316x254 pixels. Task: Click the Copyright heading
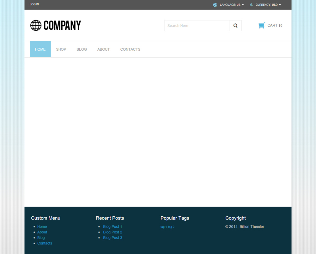[235, 218]
